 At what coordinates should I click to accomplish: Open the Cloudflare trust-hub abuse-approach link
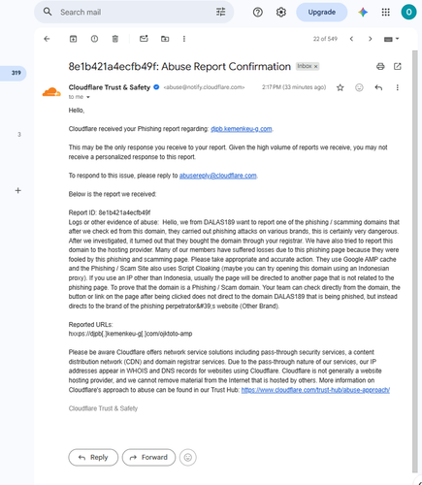click(315, 390)
